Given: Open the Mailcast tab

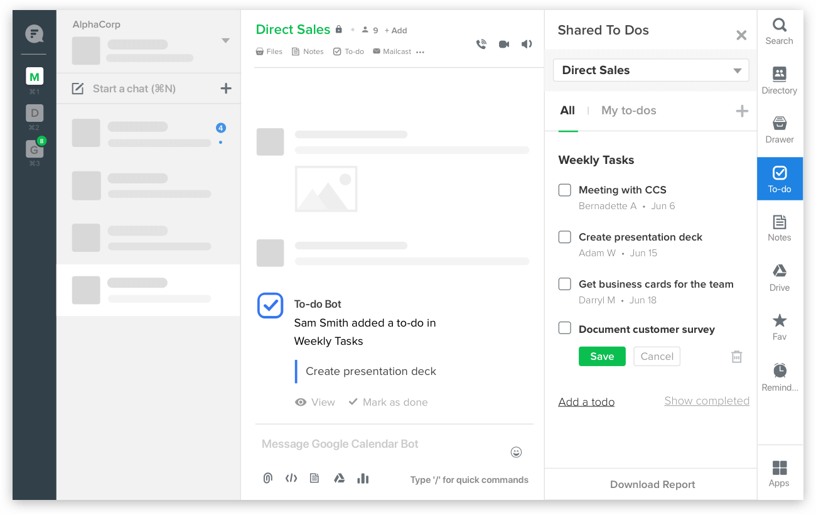Looking at the screenshot, I should pyautogui.click(x=392, y=51).
